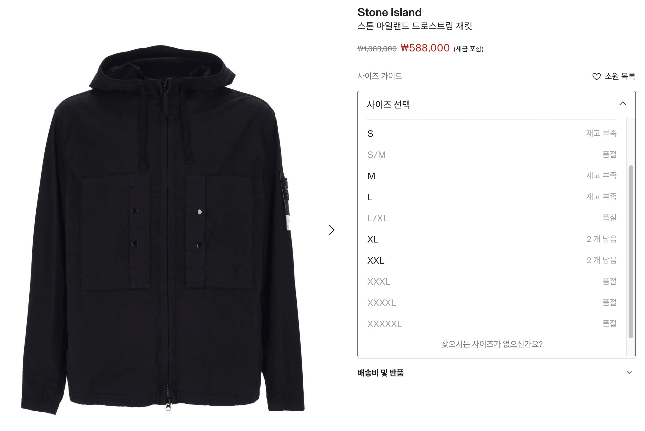
Task: Click the chevron beside 배송비 및 반품
Action: [x=629, y=373]
